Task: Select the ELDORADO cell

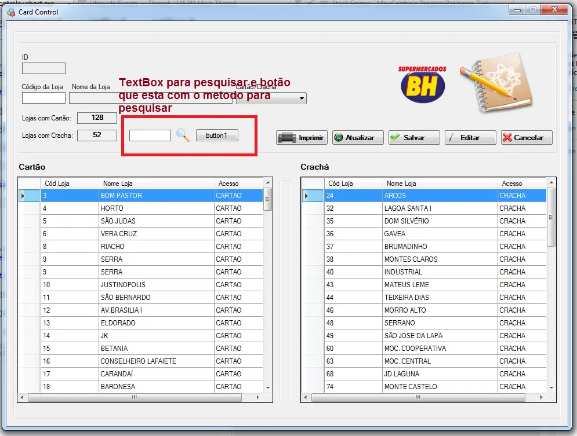Action: click(x=157, y=323)
